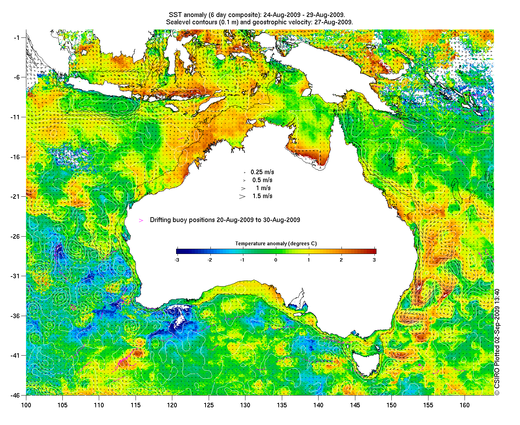Click longitude axis label '105'
Image resolution: width=520 pixels, height=425 pixels.
[x=62, y=405]
